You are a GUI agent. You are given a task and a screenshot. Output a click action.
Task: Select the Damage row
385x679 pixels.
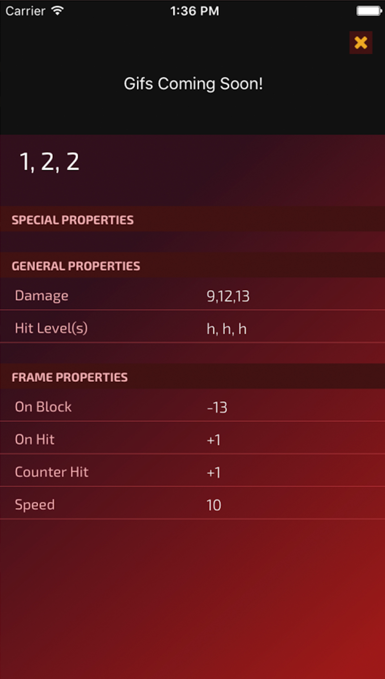(192, 294)
